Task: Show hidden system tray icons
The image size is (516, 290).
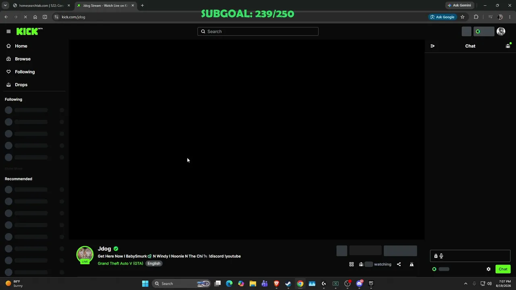Action: pos(466,284)
